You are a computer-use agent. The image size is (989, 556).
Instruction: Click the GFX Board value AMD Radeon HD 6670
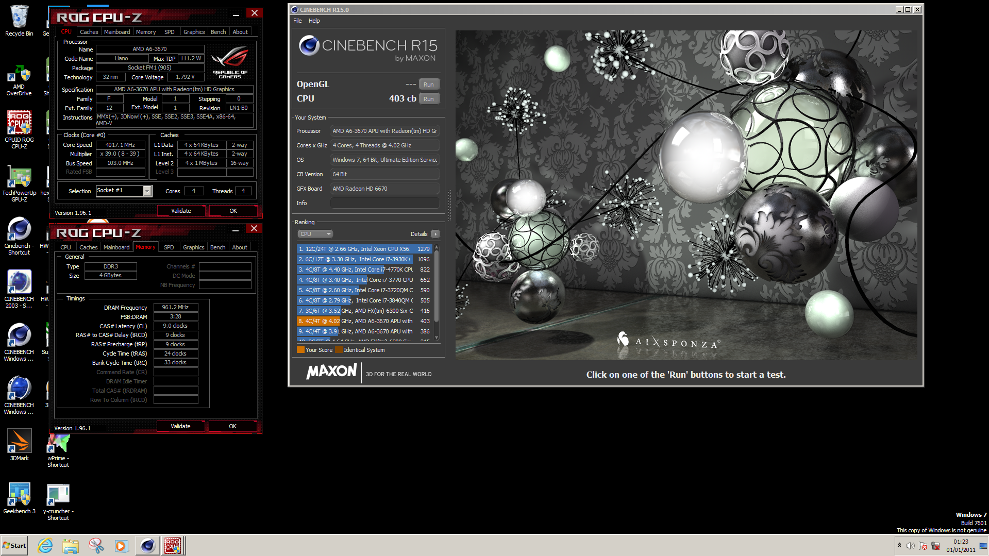pos(384,189)
